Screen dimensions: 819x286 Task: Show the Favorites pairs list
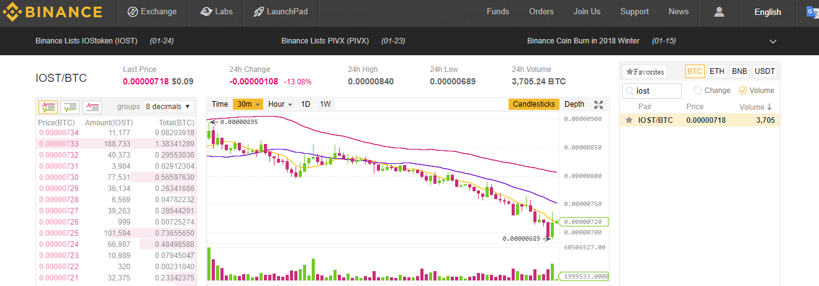[645, 72]
